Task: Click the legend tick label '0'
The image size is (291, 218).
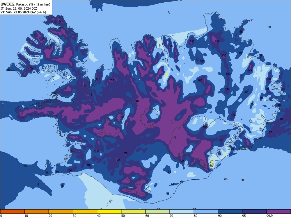Action: [x=1, y=216]
